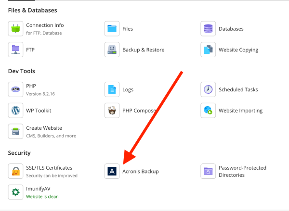Click the 'Files & Databases' heading
Screen dimensions: 289x211
pyautogui.click(x=33, y=10)
